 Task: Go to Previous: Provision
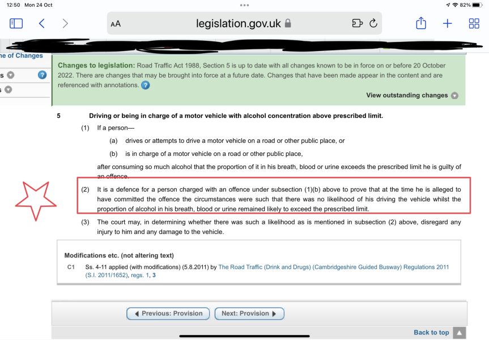168,313
